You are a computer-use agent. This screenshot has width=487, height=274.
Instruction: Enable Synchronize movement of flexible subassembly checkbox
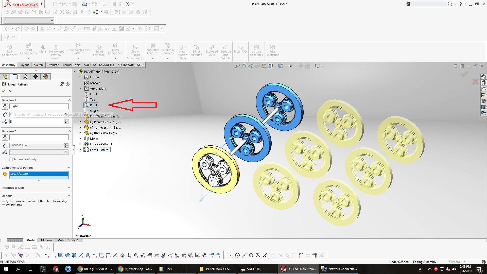point(3,203)
